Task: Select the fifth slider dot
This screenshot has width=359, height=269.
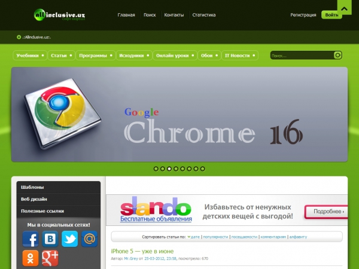Action: pyautogui.click(x=182, y=169)
